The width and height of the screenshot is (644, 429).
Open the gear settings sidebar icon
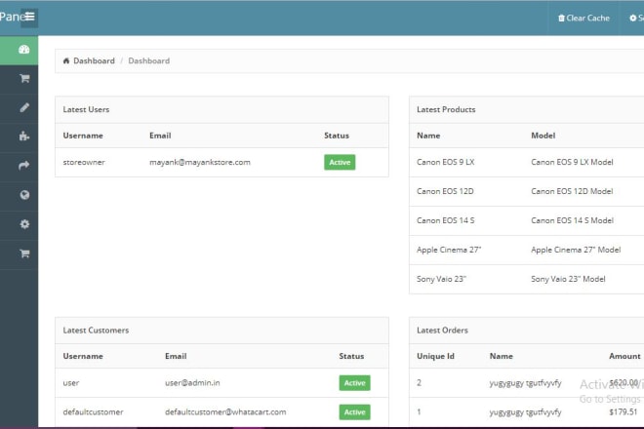point(24,224)
